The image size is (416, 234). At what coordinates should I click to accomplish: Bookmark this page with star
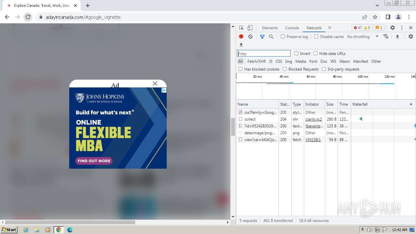375,17
